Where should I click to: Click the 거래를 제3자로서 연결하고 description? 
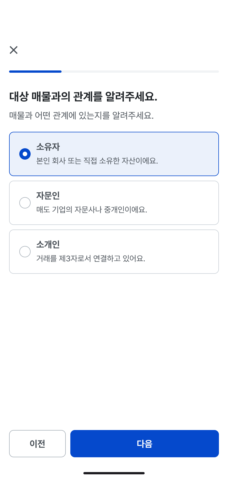pos(90,259)
